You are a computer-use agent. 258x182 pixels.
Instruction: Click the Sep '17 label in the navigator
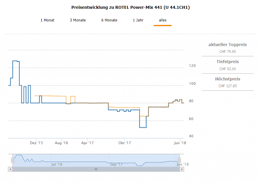point(116,164)
